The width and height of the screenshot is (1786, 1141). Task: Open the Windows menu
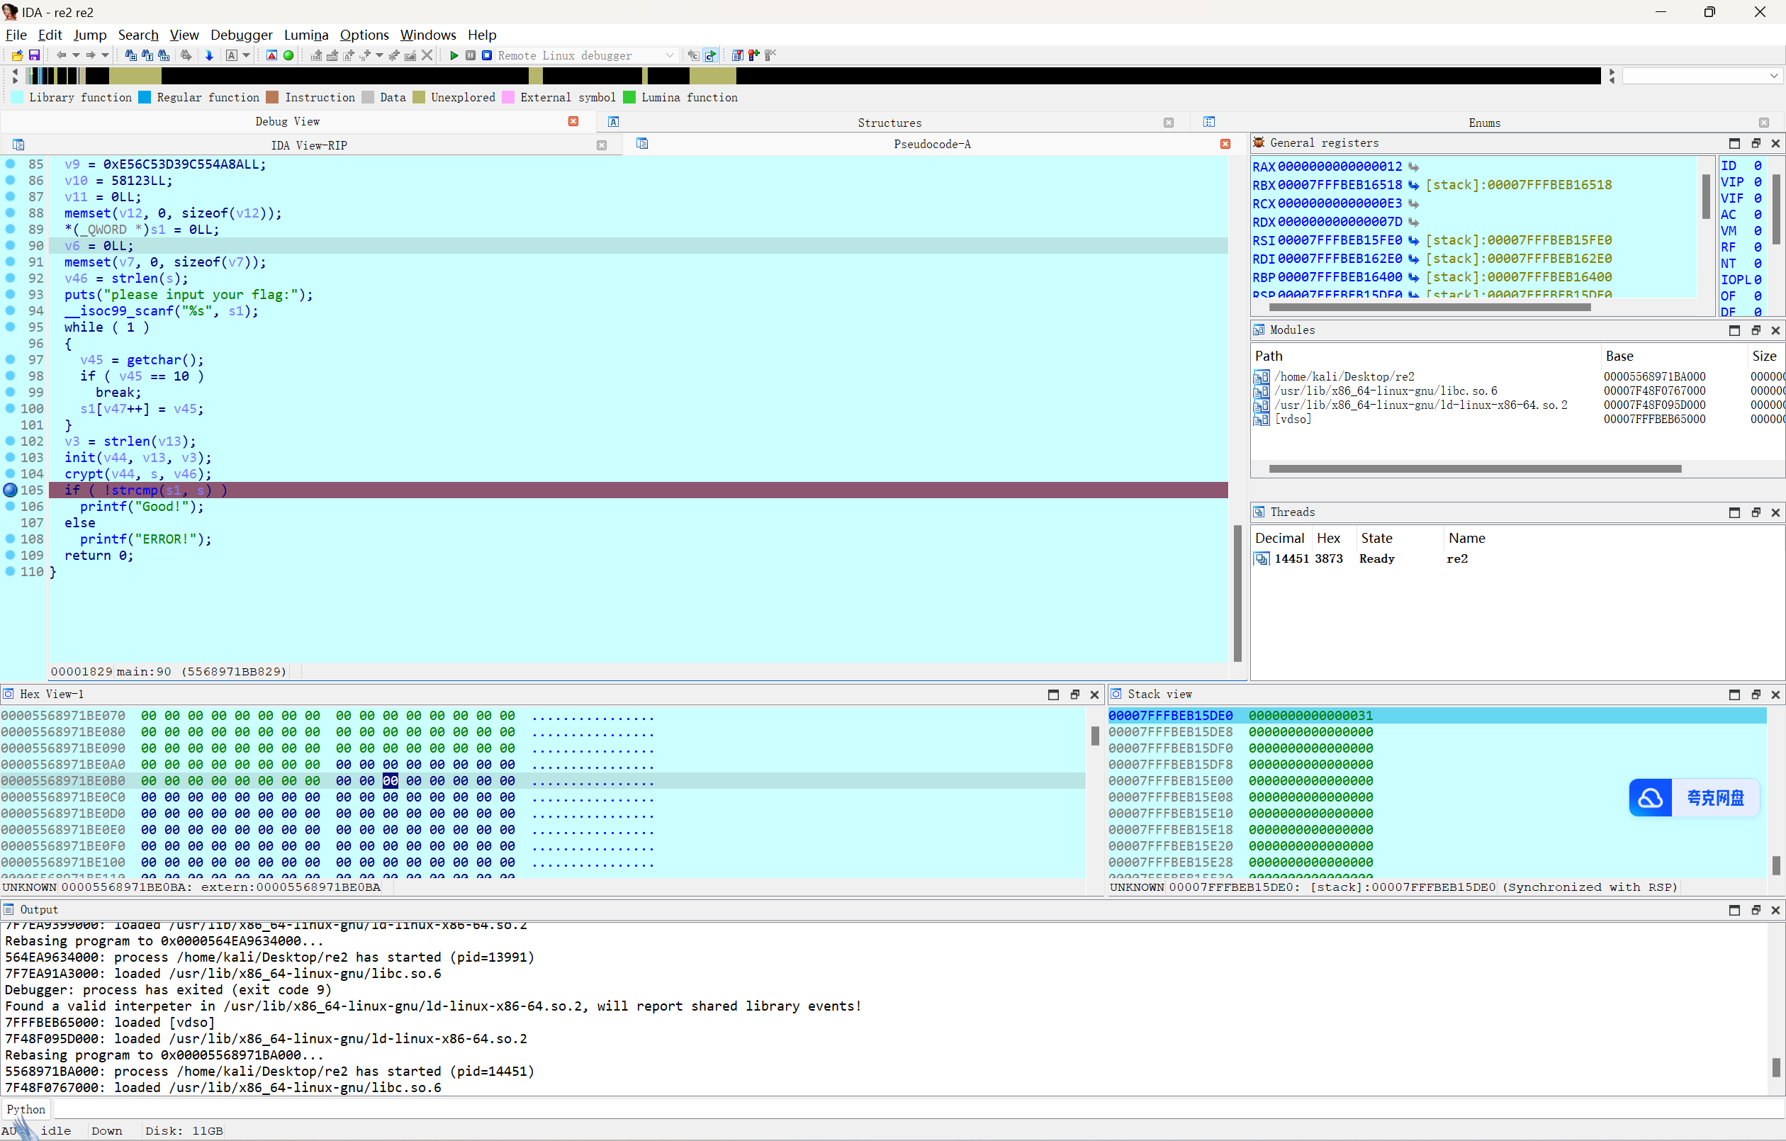428,35
